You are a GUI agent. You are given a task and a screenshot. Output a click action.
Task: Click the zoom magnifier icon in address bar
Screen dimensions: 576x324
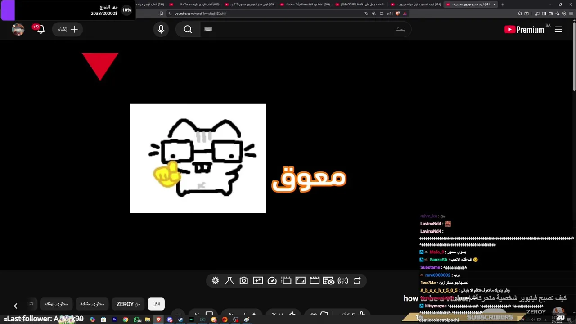pos(374,13)
